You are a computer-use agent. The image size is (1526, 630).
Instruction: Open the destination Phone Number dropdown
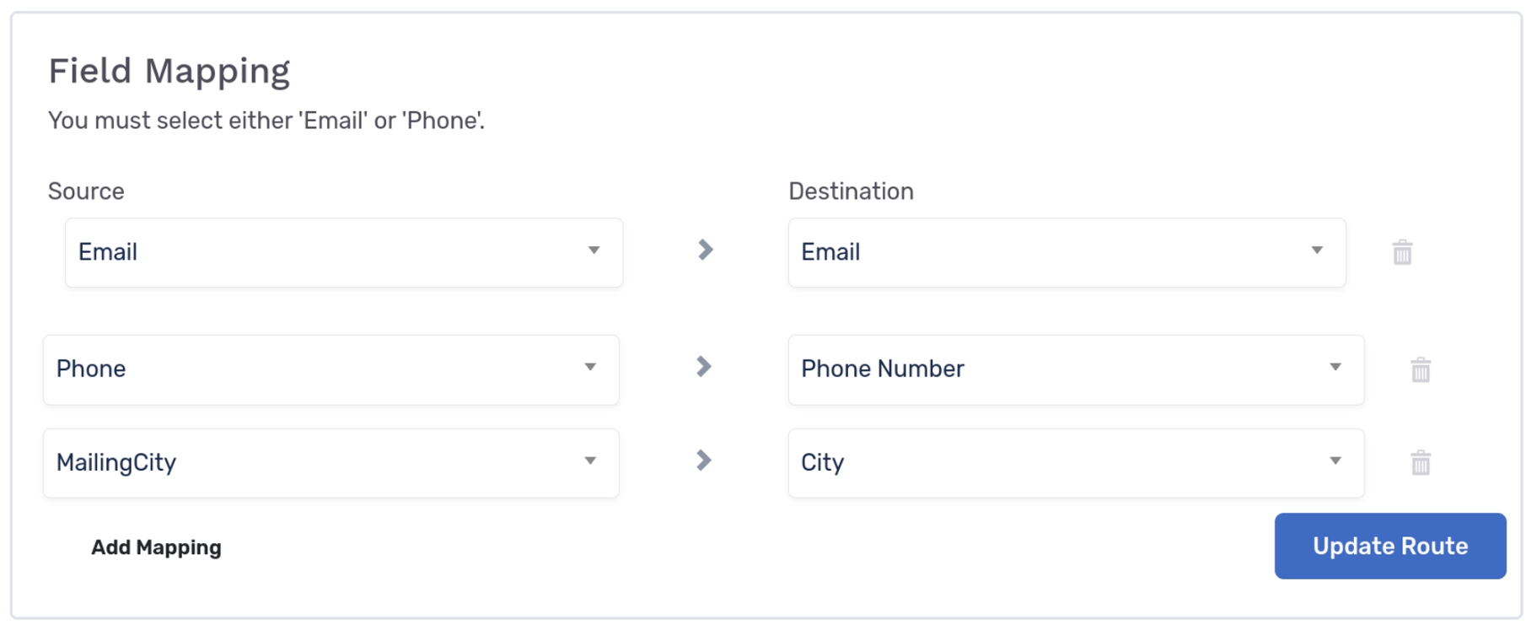[1076, 369]
